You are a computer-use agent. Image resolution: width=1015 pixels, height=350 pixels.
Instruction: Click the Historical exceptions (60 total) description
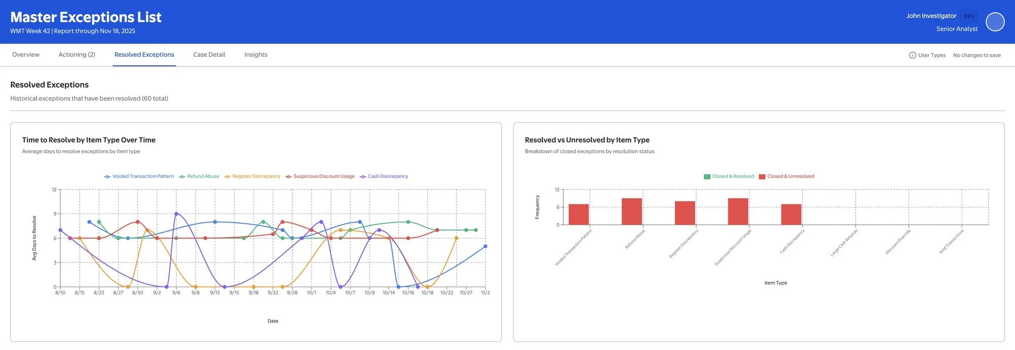(89, 98)
